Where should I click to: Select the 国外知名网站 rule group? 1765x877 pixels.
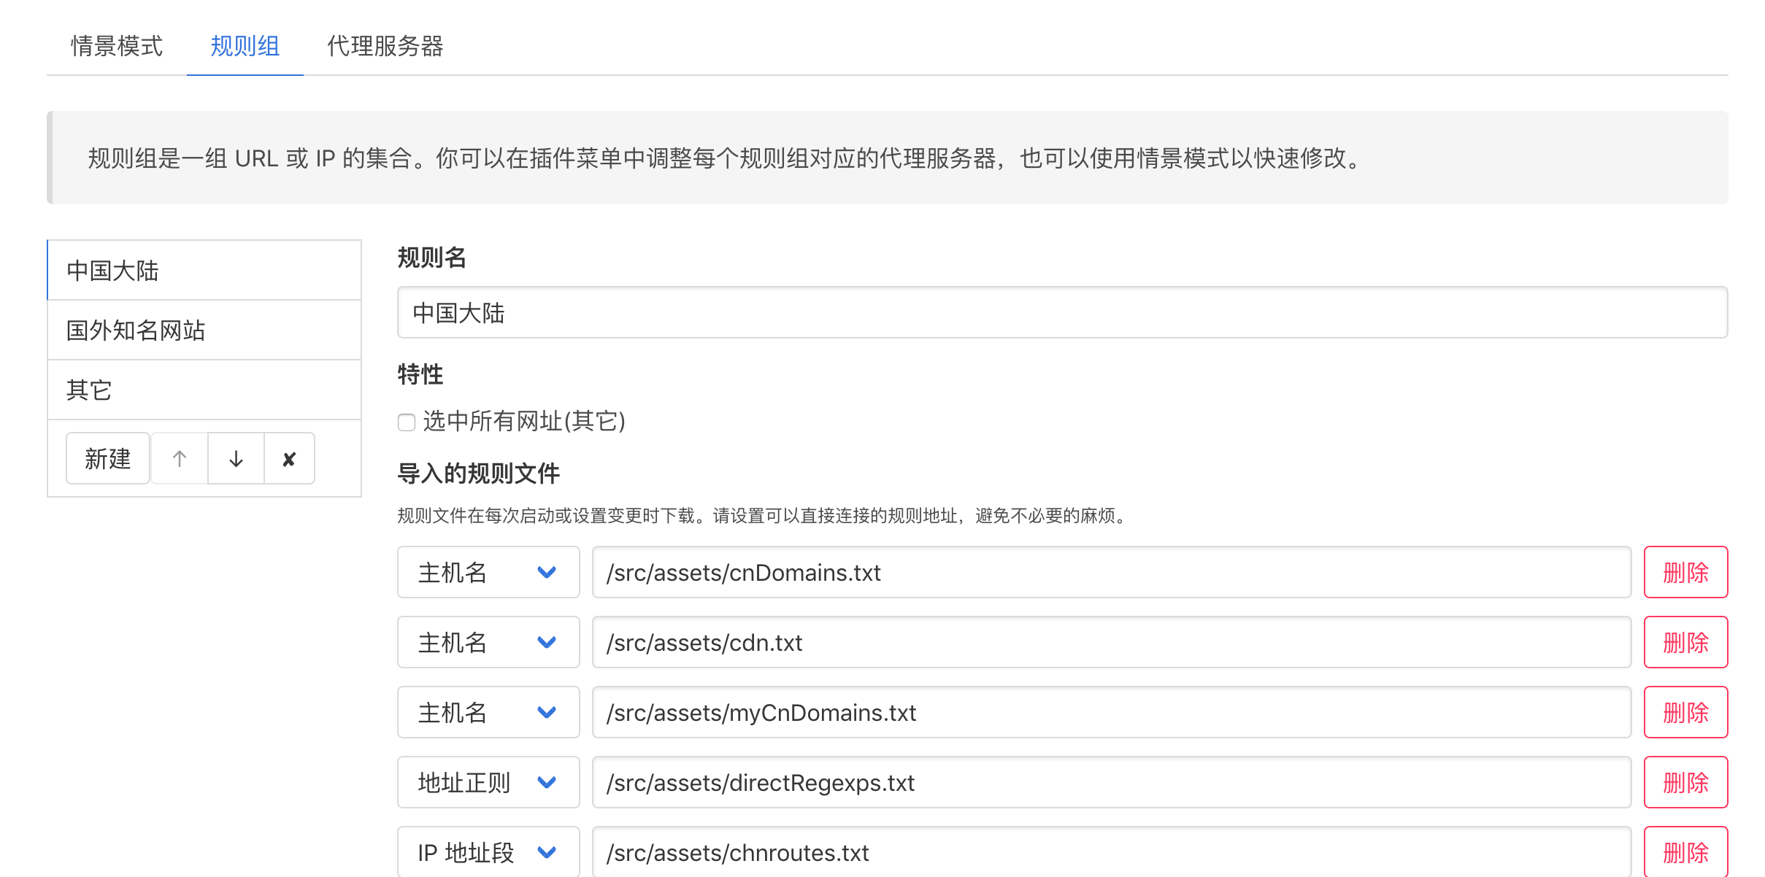point(204,330)
